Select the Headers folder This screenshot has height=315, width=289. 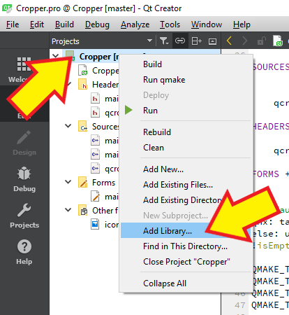(98, 85)
